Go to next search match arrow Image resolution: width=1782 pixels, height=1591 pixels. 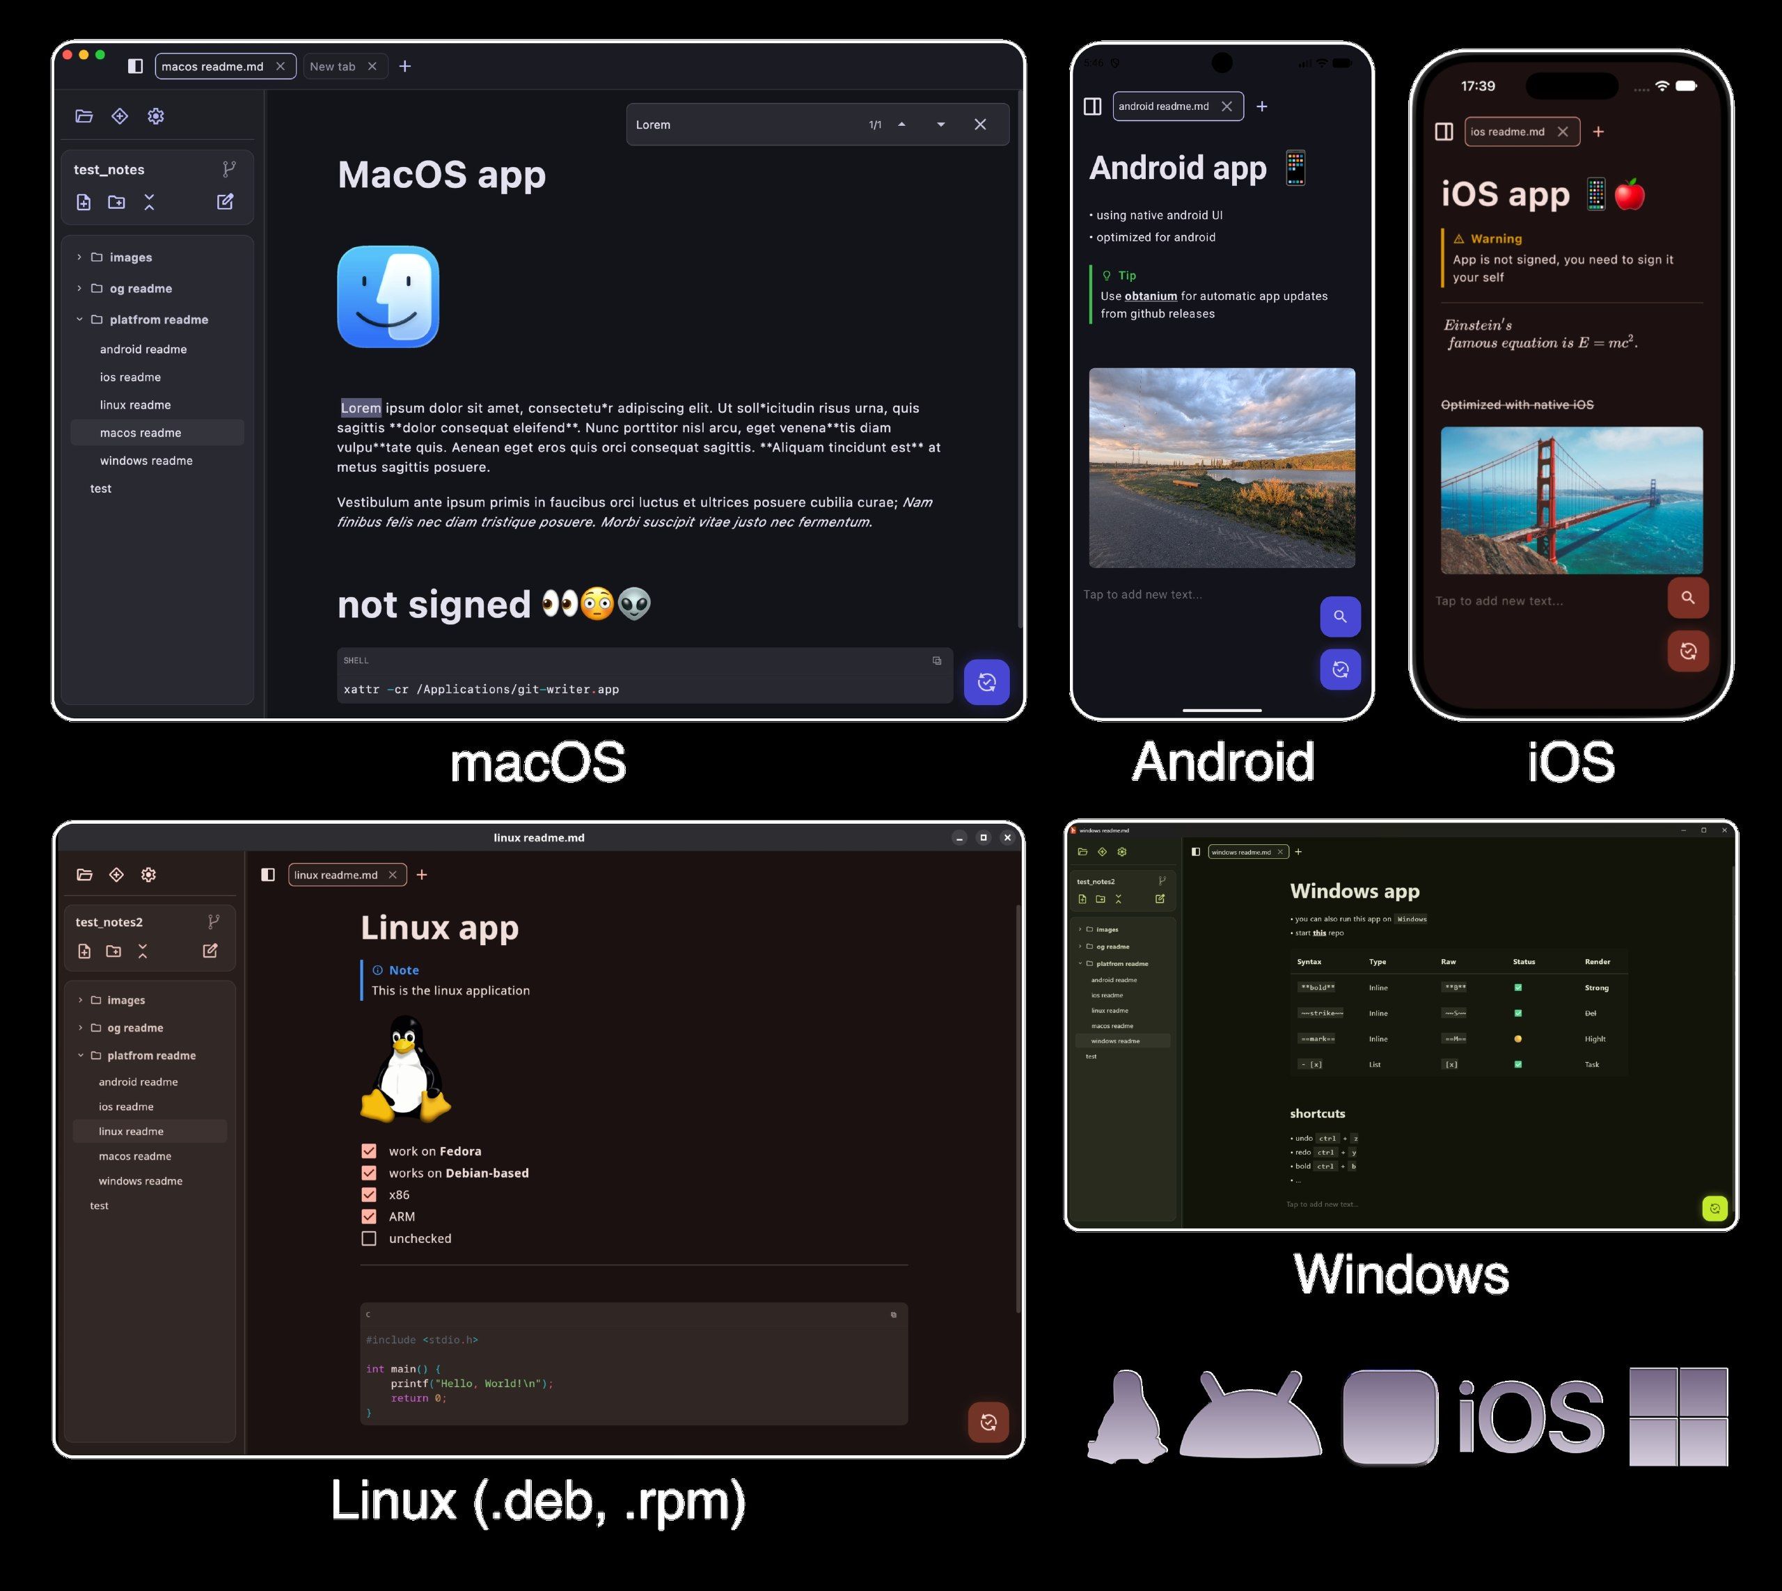941,125
